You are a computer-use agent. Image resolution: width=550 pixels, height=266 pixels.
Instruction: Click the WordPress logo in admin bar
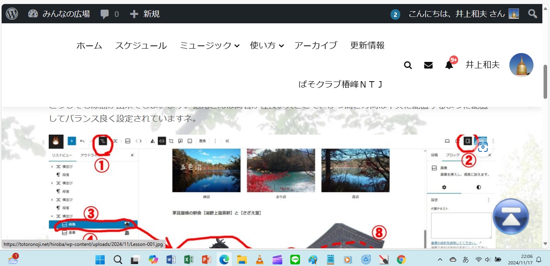click(x=12, y=14)
